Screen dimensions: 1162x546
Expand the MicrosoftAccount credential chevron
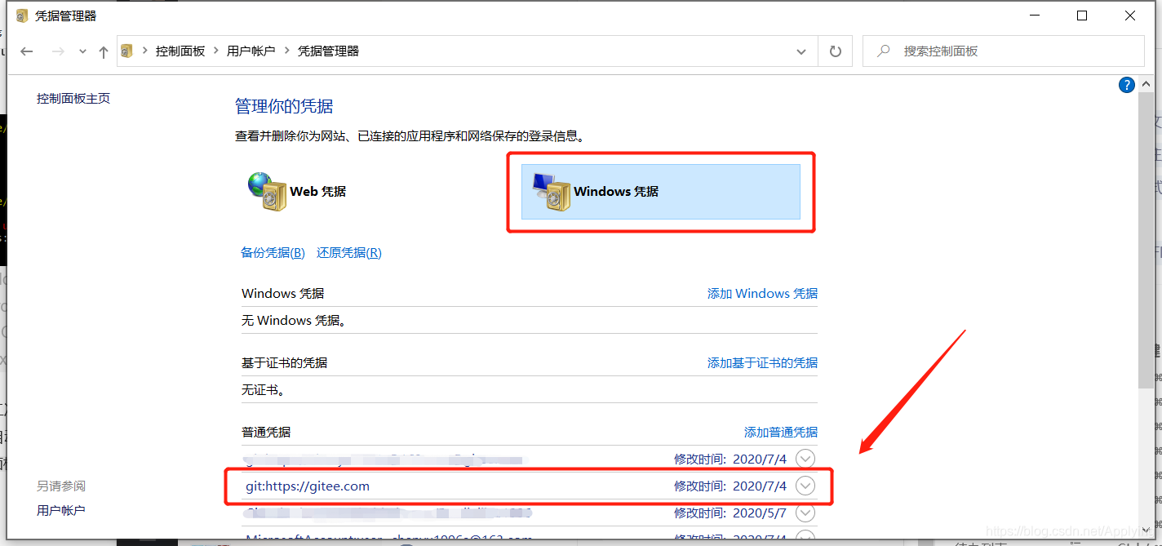[805, 536]
